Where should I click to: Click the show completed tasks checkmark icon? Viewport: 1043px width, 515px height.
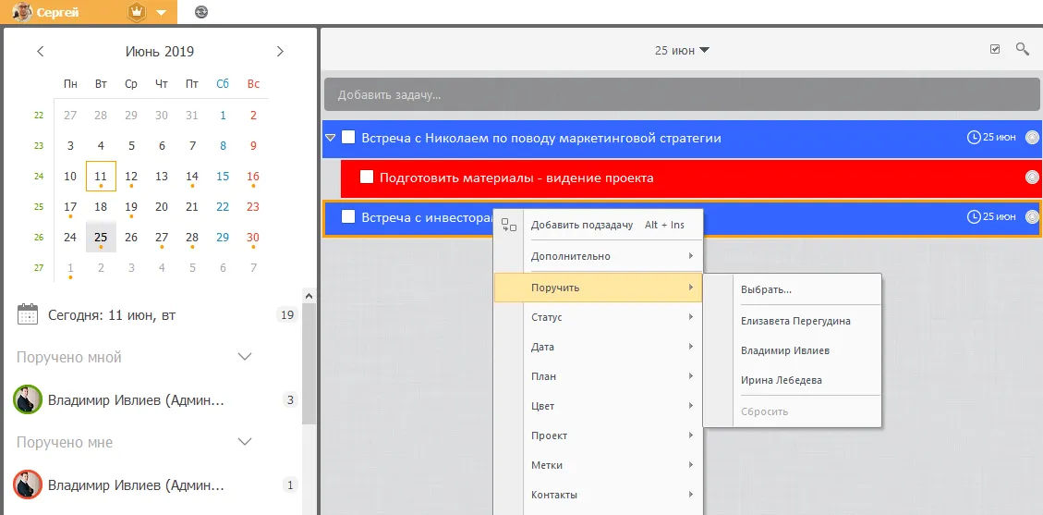pos(995,50)
